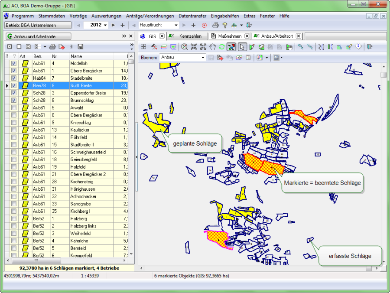This screenshot has height=293, width=390.
Task: Click the Betrieb: BGA Unternehmen button
Action: [x=38, y=25]
